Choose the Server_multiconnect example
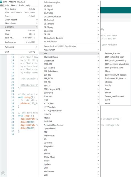This screenshot has height=177, width=131. tap(114, 96)
